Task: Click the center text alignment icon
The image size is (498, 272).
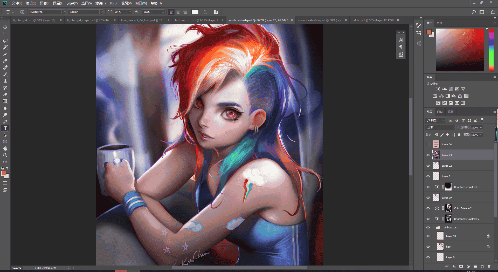Action: coord(178,12)
